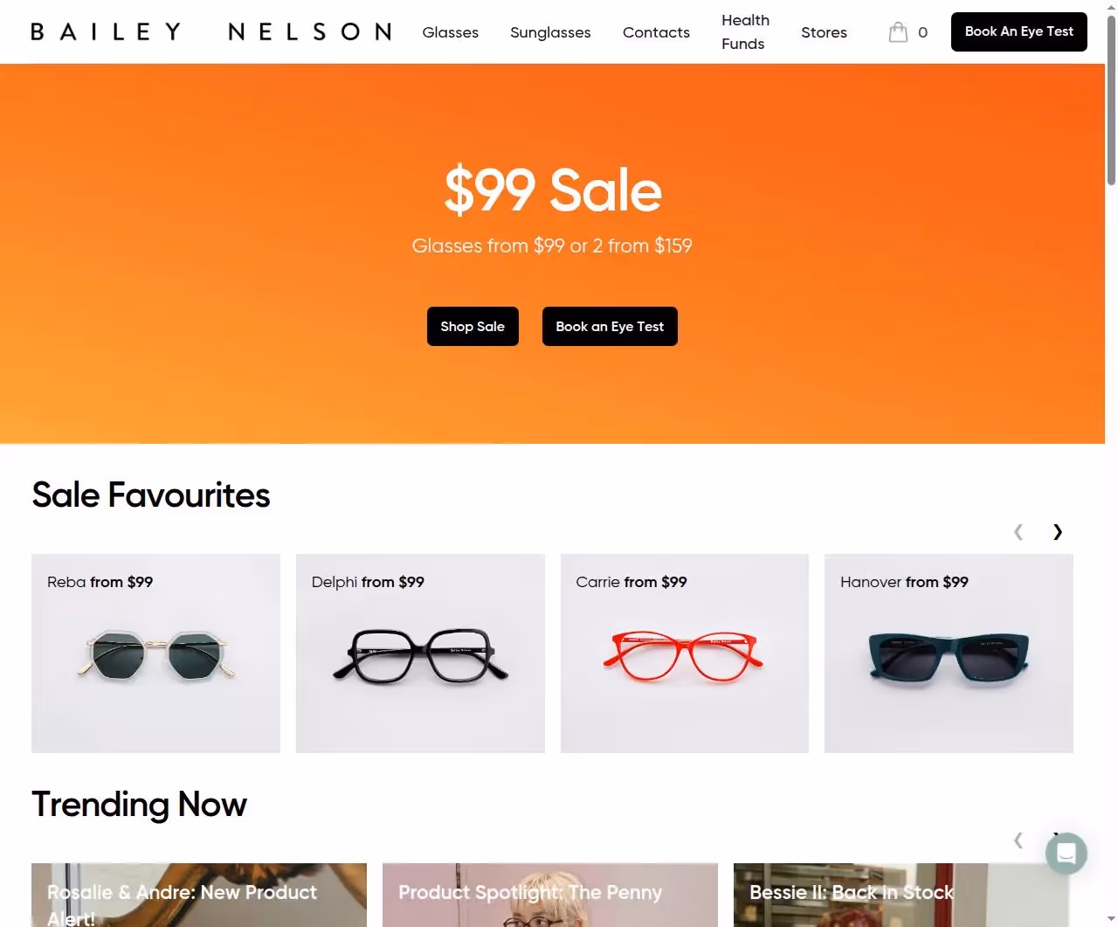
Task: Advance the Sale Favourites carousel with next arrow
Action: (1058, 531)
